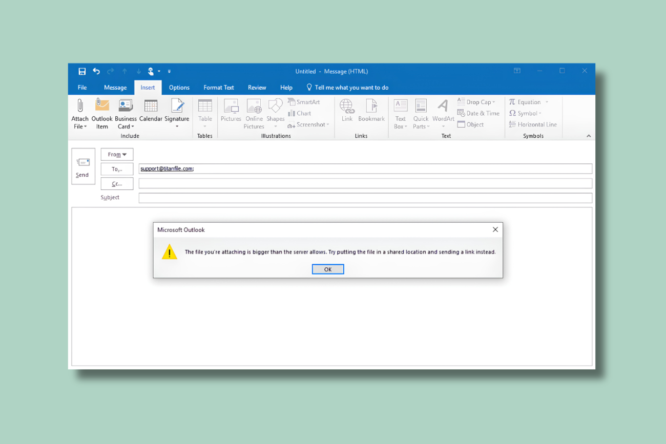Close the Microsoft Outlook warning dialog
666x444 pixels.
pos(495,229)
